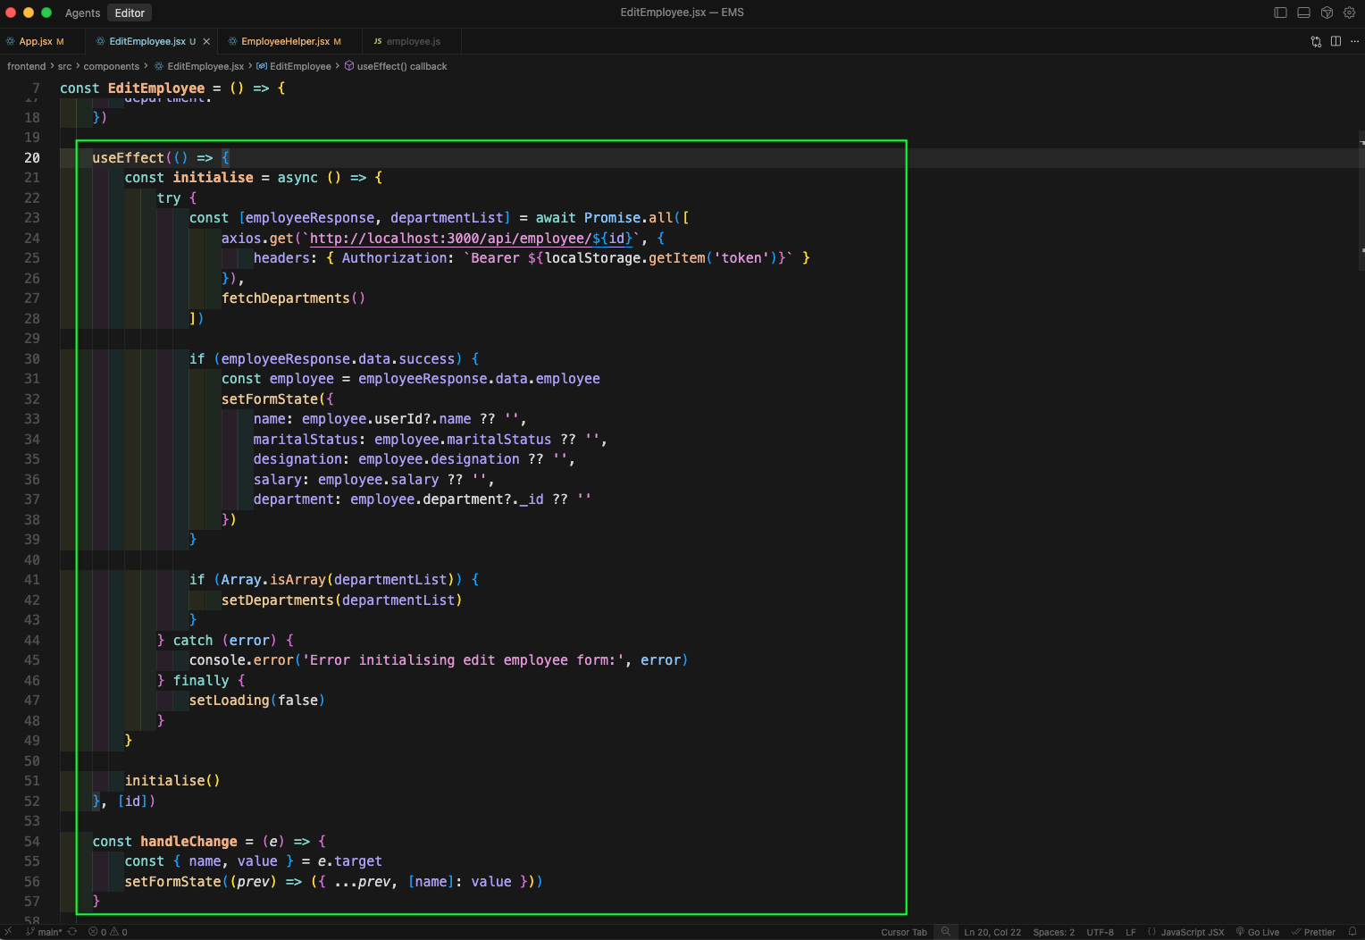1365x940 pixels.
Task: Toggle the primary sidebar visibility
Action: (1280, 13)
